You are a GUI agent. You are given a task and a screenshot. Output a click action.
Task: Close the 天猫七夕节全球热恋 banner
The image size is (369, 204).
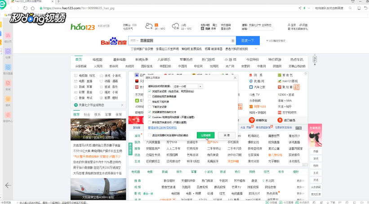pos(122,105)
